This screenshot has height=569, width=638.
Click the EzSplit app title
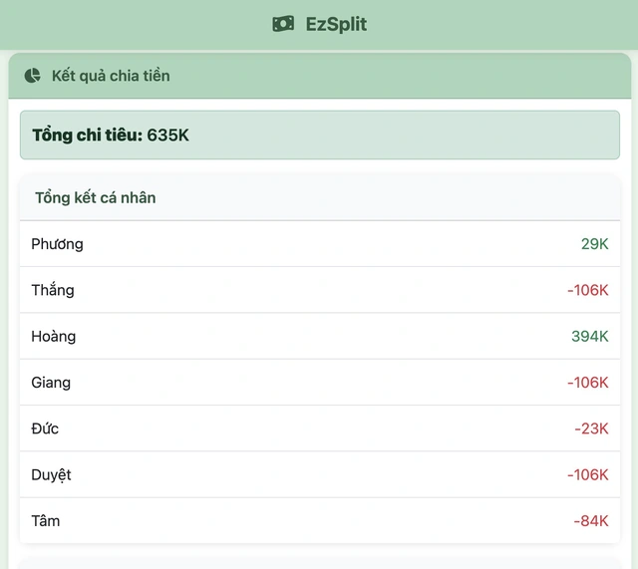(x=336, y=24)
